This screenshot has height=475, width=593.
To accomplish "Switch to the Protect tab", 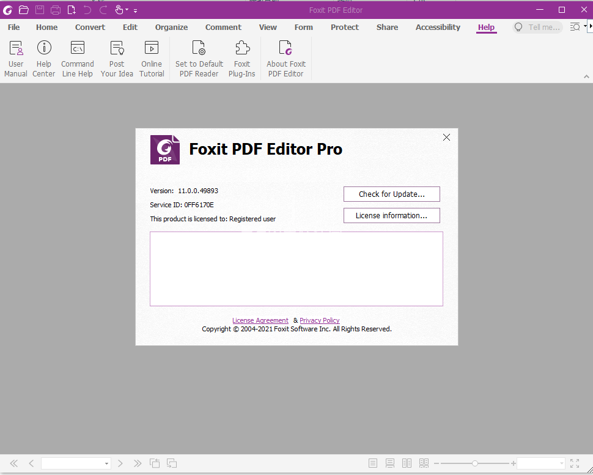I will pos(345,28).
